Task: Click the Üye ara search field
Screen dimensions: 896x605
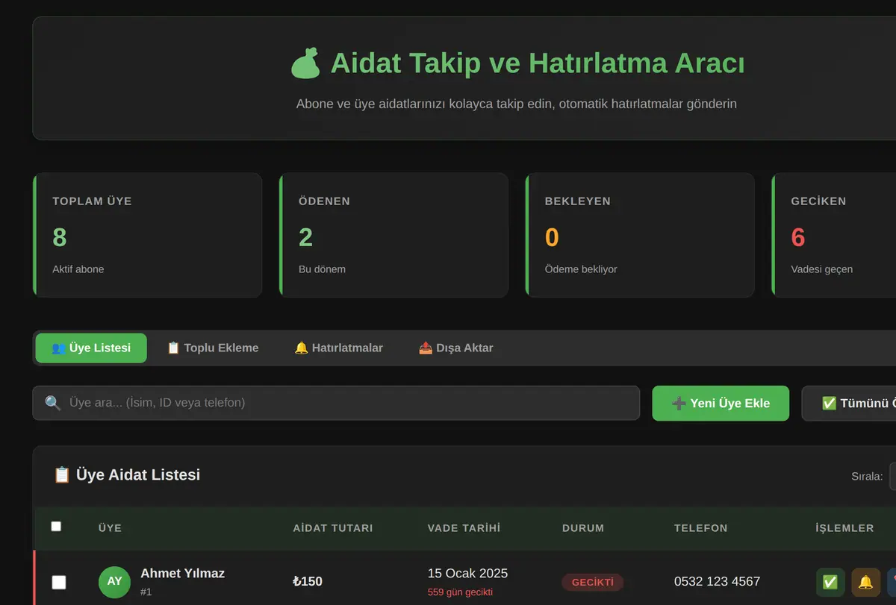Action: (336, 403)
